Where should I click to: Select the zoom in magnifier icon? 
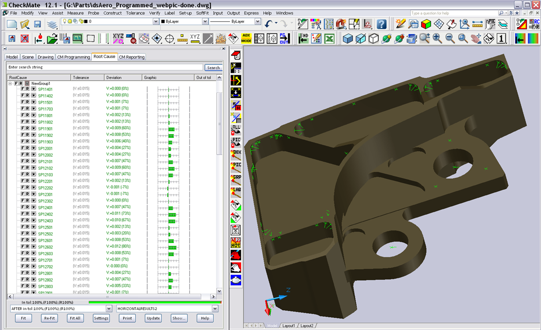[437, 39]
